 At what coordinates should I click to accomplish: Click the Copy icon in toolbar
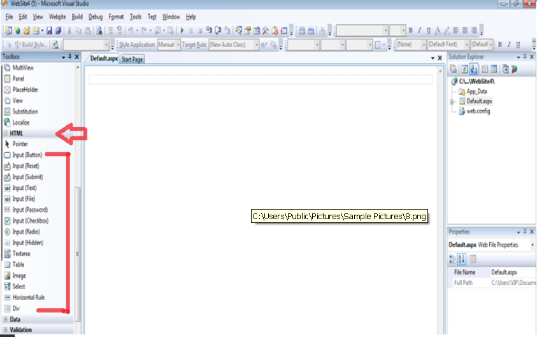click(78, 31)
